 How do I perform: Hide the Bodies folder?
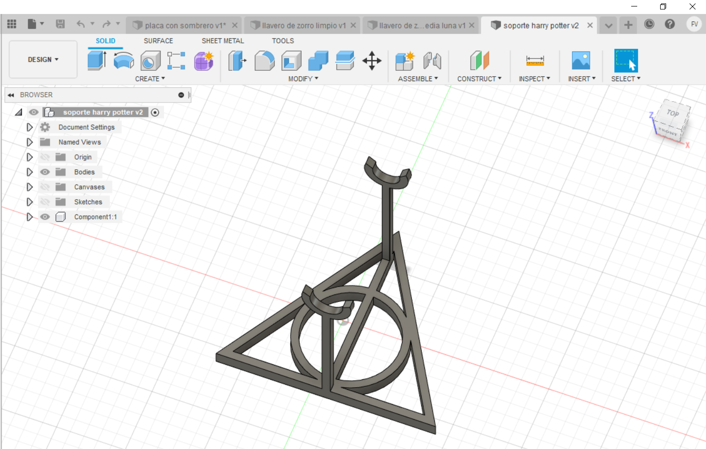[45, 172]
